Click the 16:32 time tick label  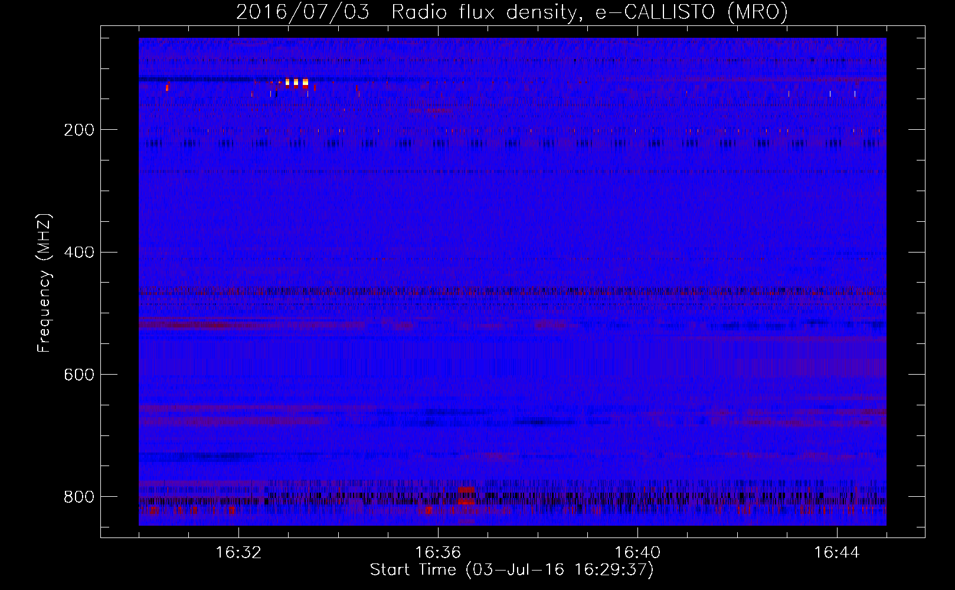click(x=238, y=553)
